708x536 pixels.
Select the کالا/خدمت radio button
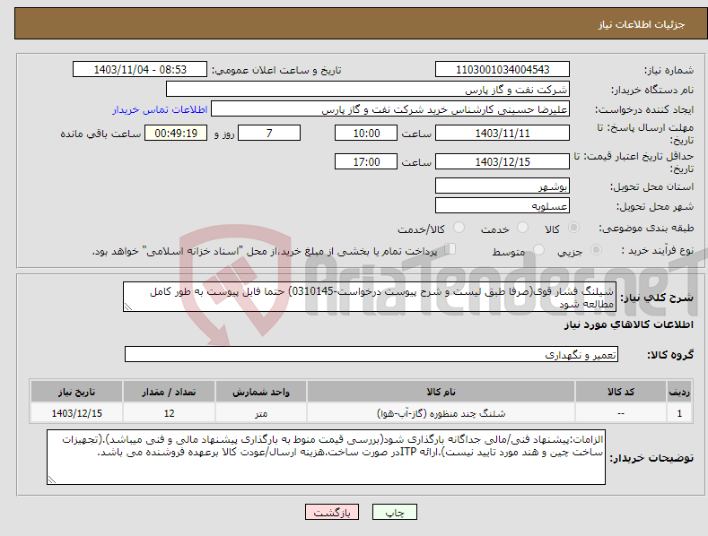(459, 228)
